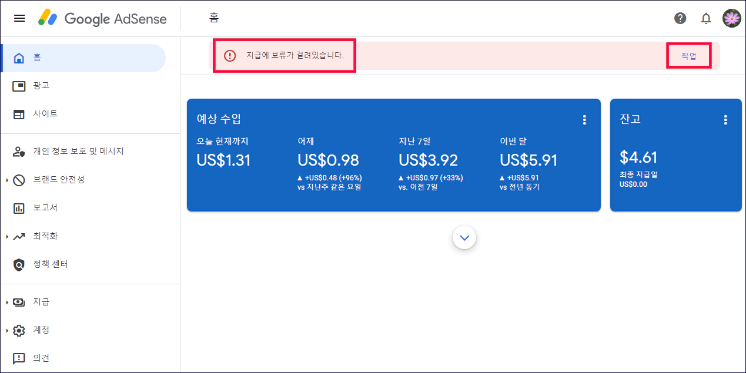Open the 보고서 (Reports) chart icon
The width and height of the screenshot is (746, 373).
(x=19, y=207)
